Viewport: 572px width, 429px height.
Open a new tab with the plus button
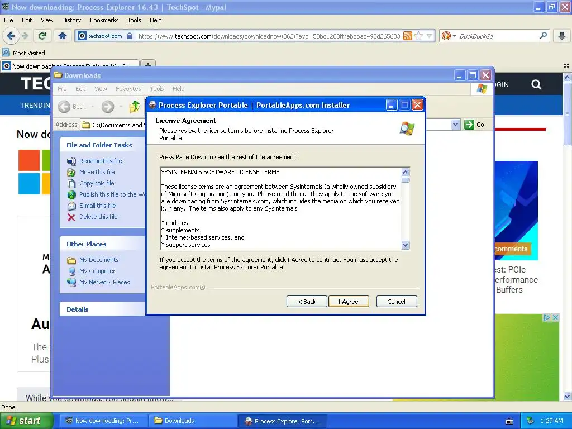point(147,65)
